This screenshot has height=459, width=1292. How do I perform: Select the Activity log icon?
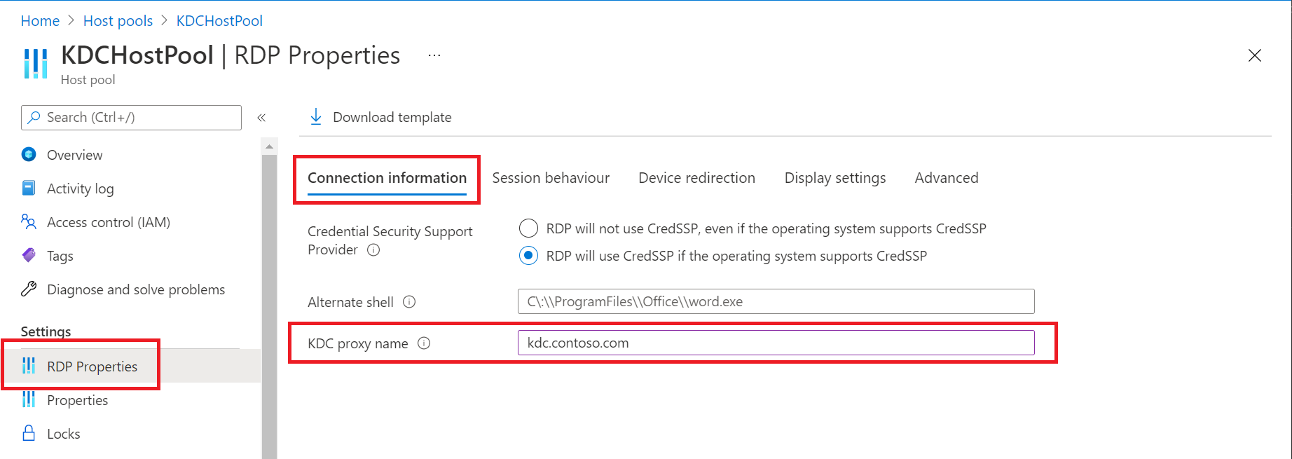click(28, 188)
